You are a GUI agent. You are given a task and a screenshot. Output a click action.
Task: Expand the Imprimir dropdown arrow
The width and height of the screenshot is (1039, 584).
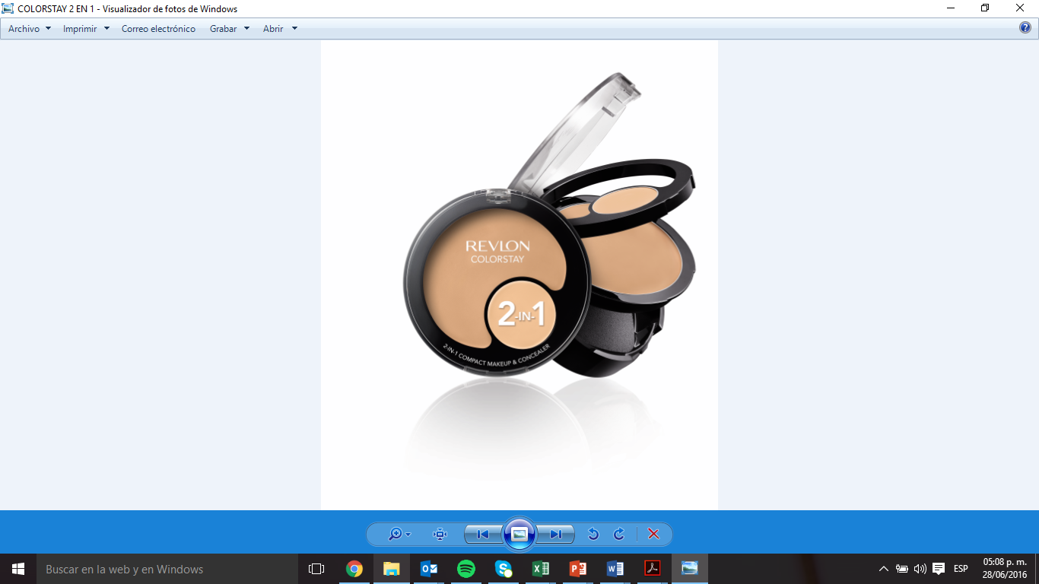tap(106, 29)
